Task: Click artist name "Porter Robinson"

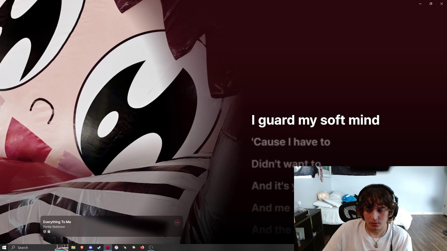Action: 54,227
